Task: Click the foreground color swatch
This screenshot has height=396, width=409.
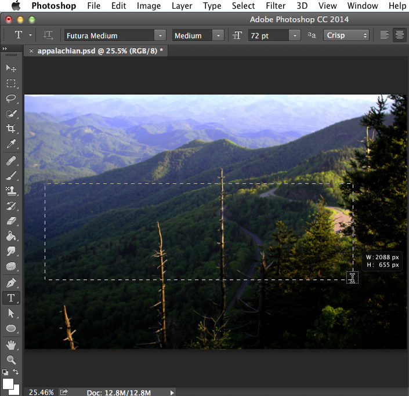Action: [x=8, y=383]
